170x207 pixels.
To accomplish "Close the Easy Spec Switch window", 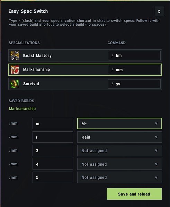I will (159, 11).
